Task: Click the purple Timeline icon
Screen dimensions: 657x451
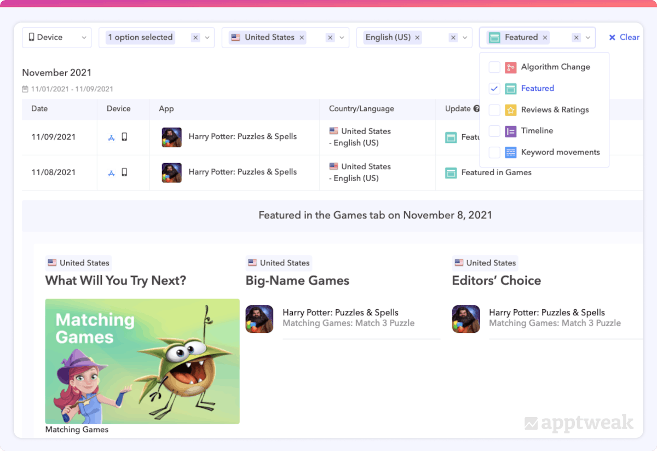Action: click(510, 131)
